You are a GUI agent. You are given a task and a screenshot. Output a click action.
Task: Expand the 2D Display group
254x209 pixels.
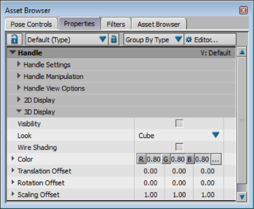pyautogui.click(x=19, y=99)
